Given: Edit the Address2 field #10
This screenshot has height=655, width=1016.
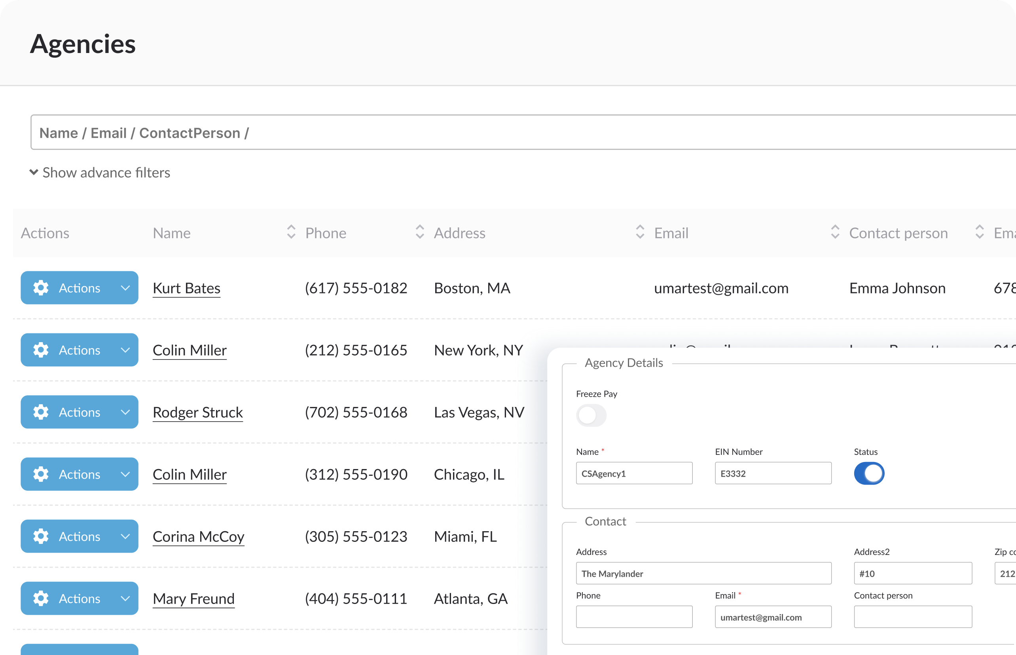Looking at the screenshot, I should coord(913,574).
